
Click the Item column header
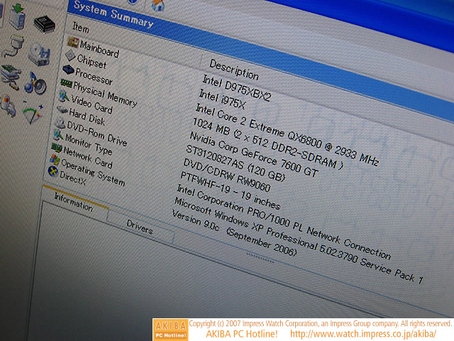click(x=81, y=28)
